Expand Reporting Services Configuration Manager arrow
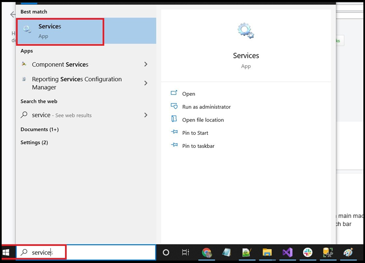 146,83
